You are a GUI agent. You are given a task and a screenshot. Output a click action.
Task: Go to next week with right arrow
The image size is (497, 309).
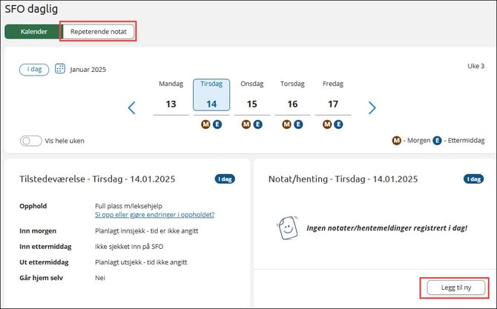[x=372, y=108]
